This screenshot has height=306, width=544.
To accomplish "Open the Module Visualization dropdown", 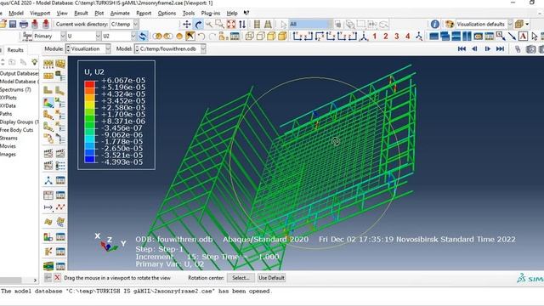I will (x=108, y=49).
